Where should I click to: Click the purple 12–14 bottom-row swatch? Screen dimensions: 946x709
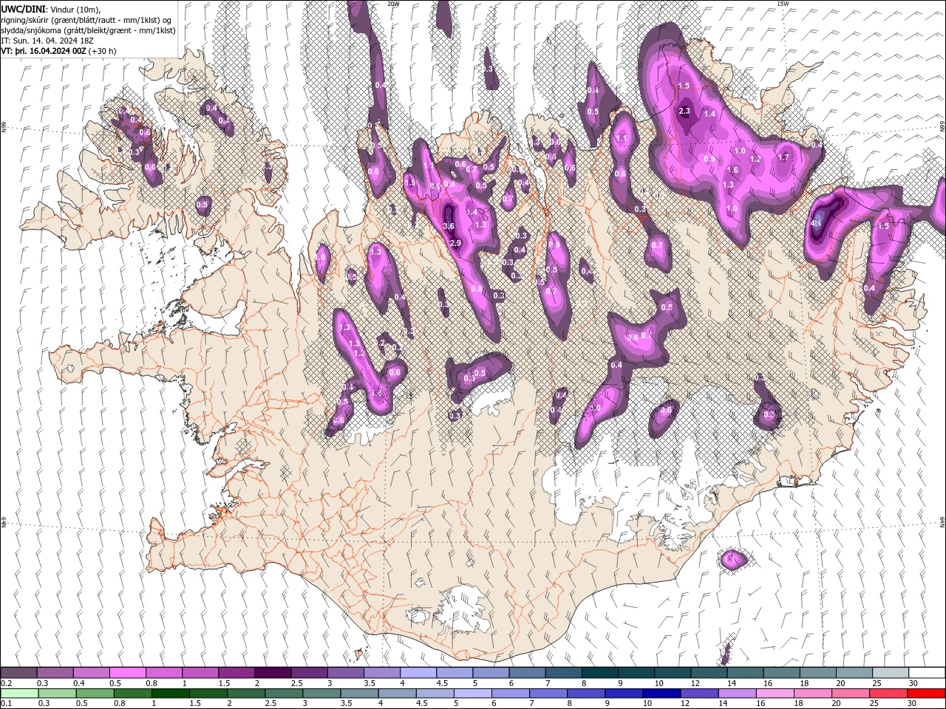point(699,693)
